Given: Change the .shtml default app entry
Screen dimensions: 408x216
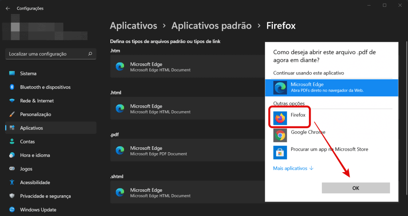Looking at the screenshot, I should [x=187, y=192].
